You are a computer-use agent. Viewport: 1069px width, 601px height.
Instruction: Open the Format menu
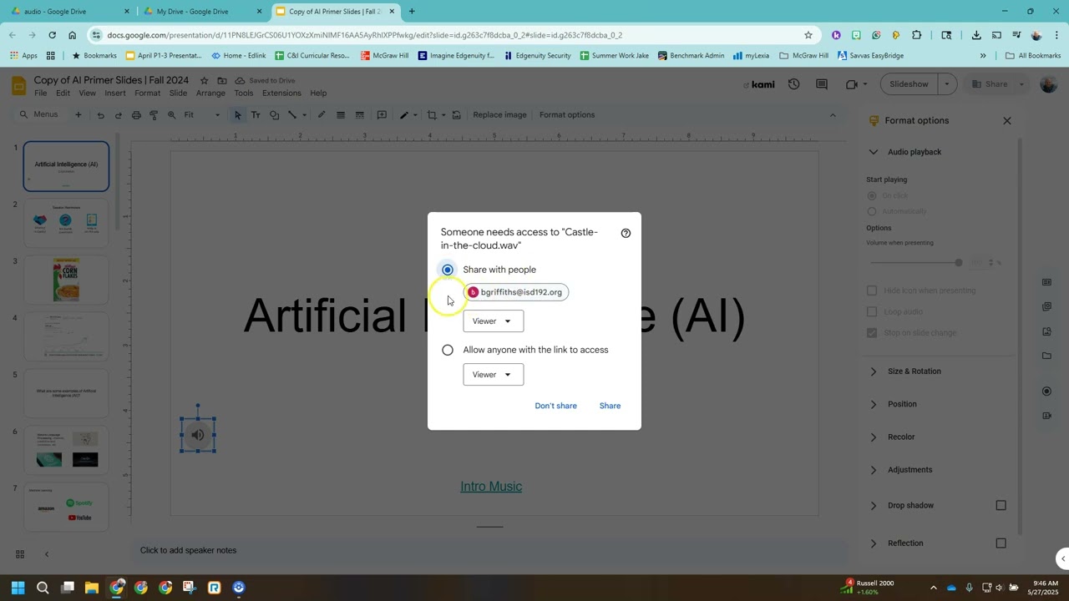147,93
